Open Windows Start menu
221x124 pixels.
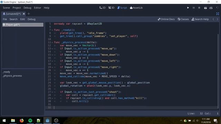tap(4, 121)
